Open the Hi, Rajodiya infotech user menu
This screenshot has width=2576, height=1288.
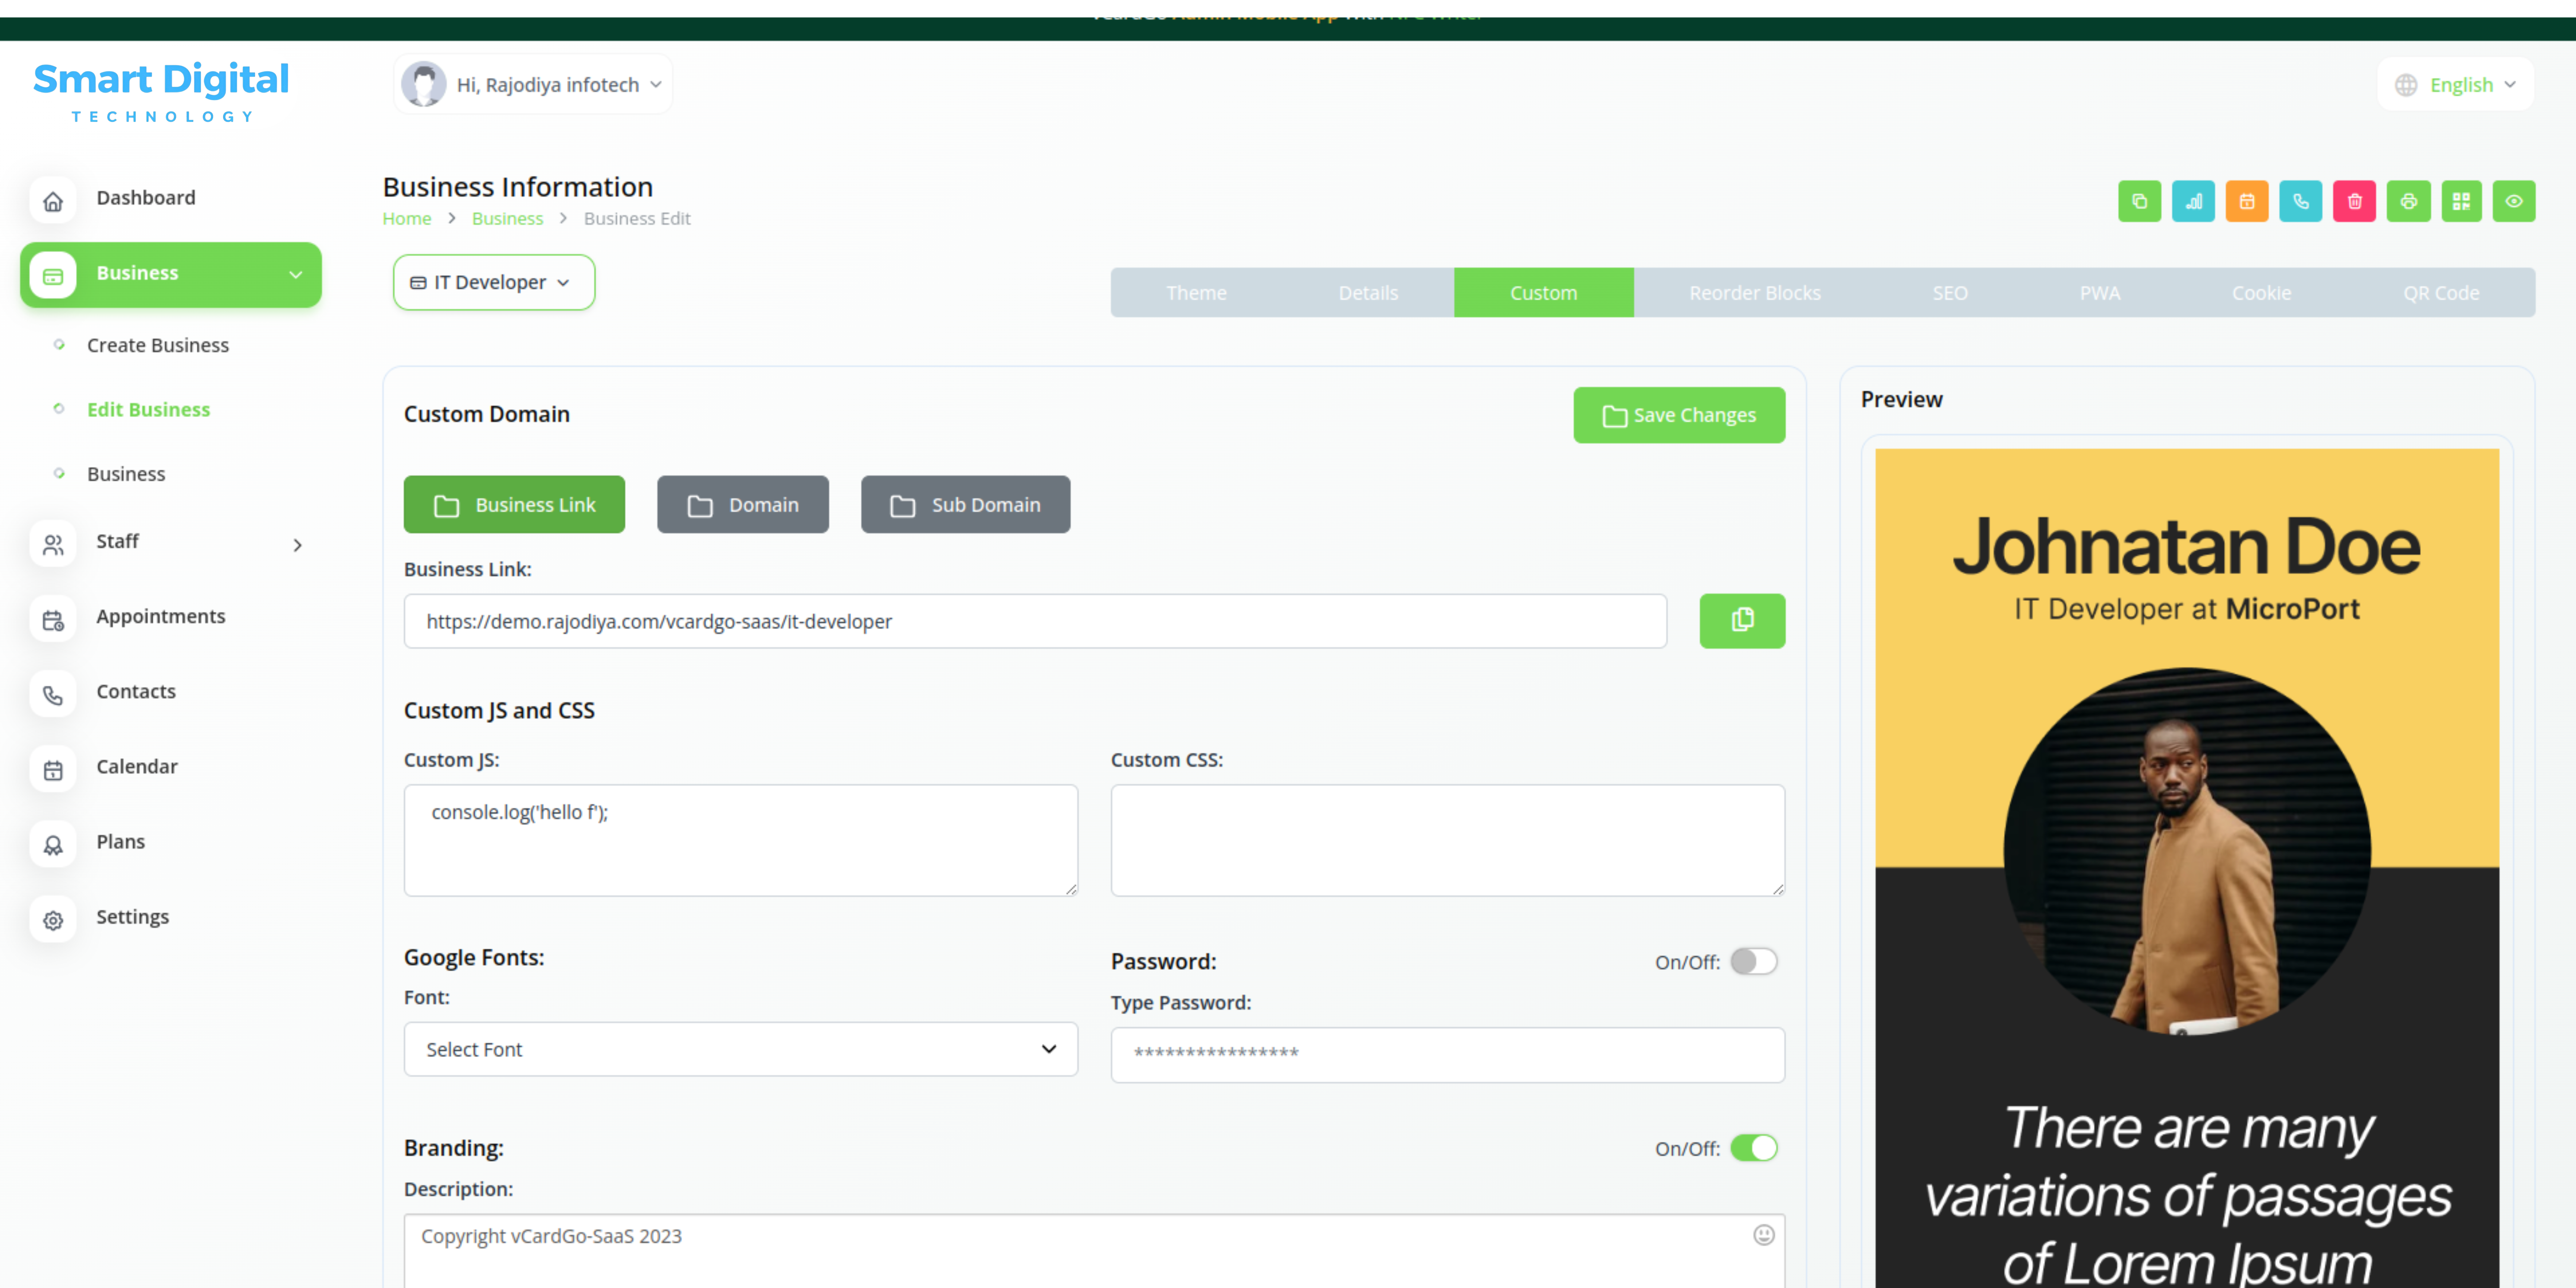coord(533,84)
